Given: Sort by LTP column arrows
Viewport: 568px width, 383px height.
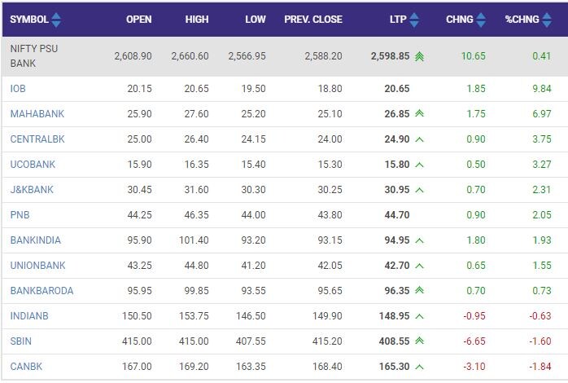Looking at the screenshot, I should coord(414,20).
